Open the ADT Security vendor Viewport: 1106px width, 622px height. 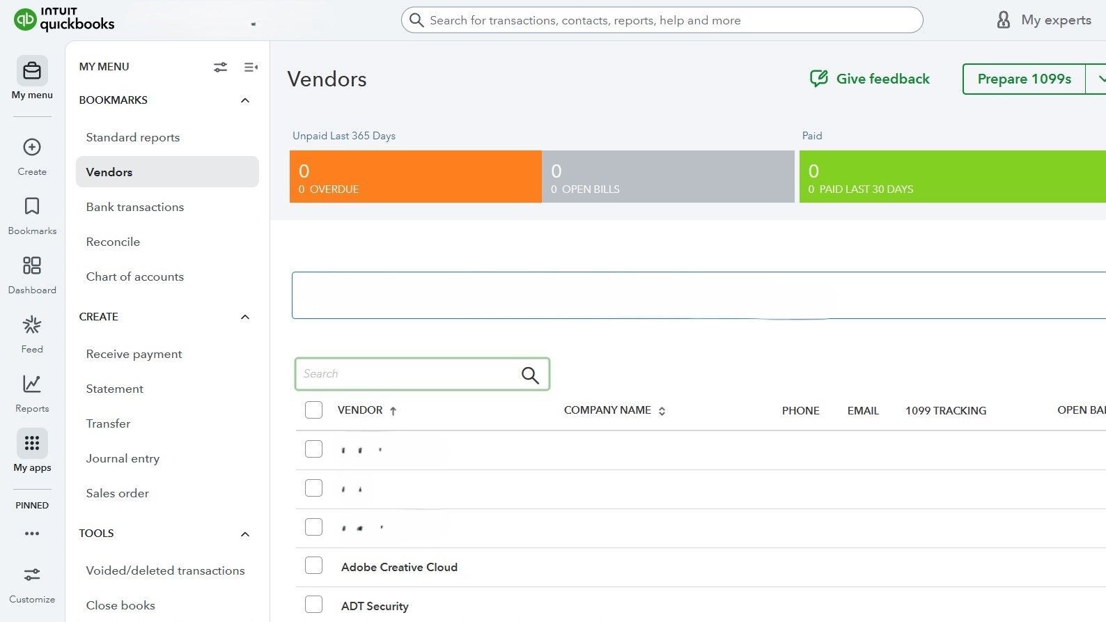click(375, 606)
